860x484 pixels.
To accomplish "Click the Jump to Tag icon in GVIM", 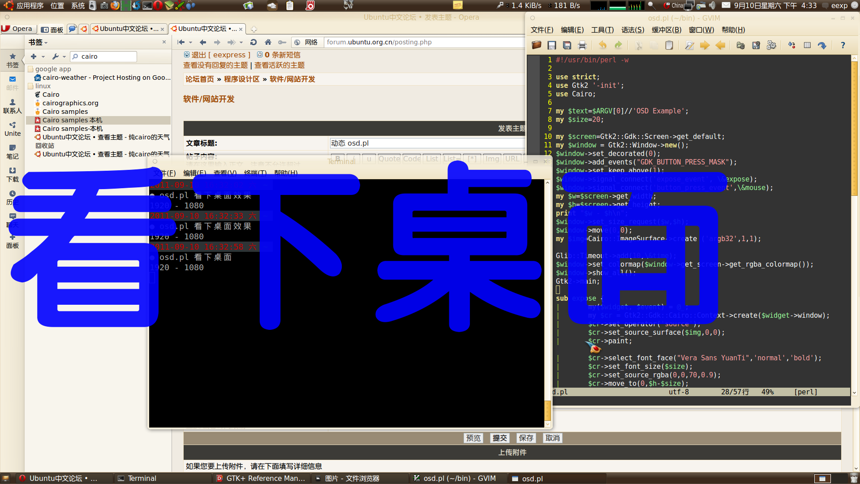I will coord(822,45).
